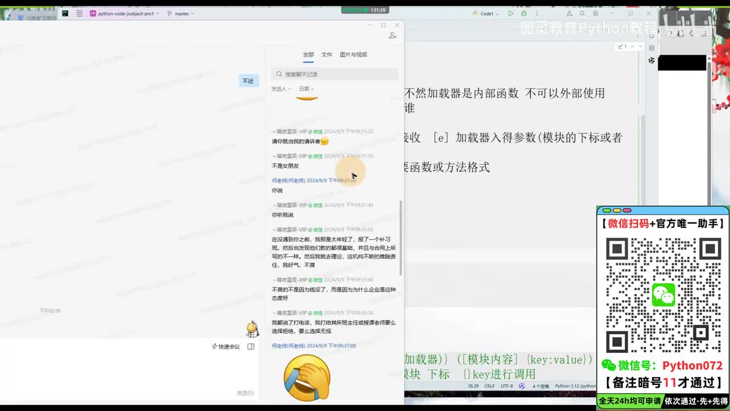
Task: Click the WeChat QR code image
Action: (663, 295)
